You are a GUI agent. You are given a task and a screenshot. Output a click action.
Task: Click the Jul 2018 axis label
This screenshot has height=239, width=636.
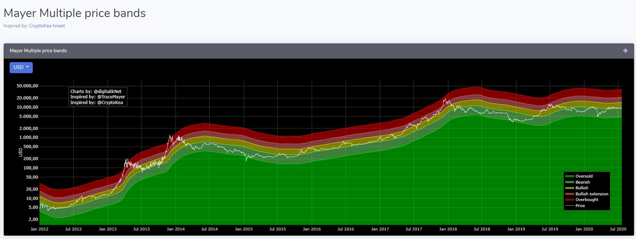[482, 229]
